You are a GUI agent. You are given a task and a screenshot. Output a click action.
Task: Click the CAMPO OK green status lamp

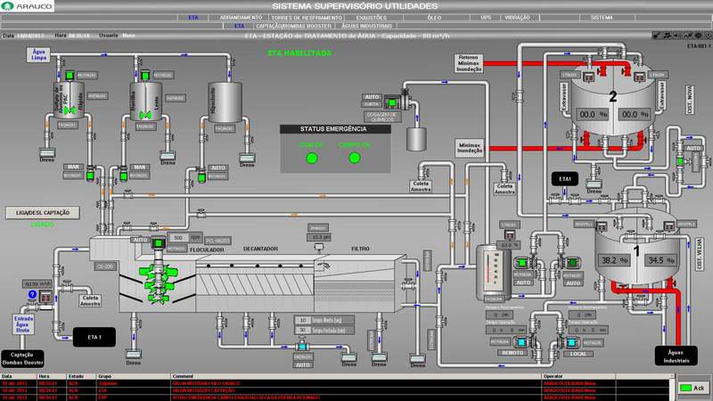pos(355,158)
